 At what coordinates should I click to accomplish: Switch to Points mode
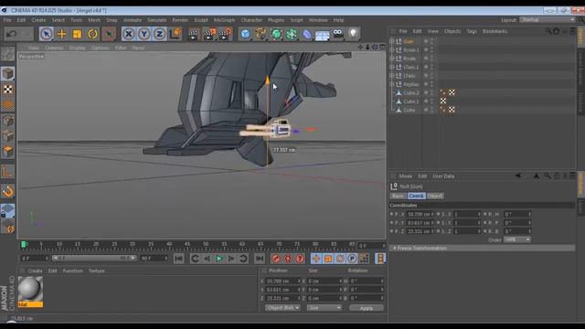[x=7, y=121]
